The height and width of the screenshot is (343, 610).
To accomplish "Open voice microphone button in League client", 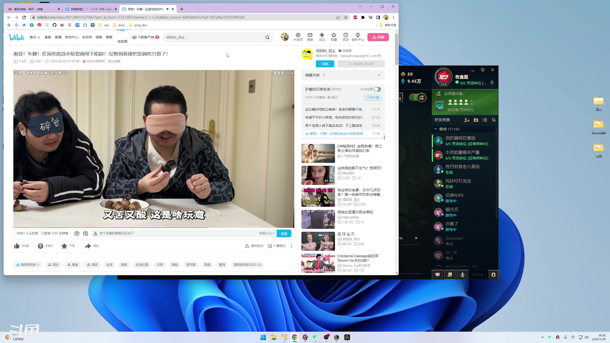I will pyautogui.click(x=462, y=275).
